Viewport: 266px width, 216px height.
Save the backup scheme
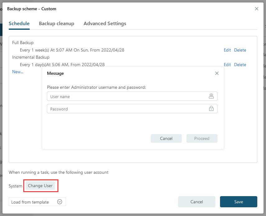[x=239, y=202]
